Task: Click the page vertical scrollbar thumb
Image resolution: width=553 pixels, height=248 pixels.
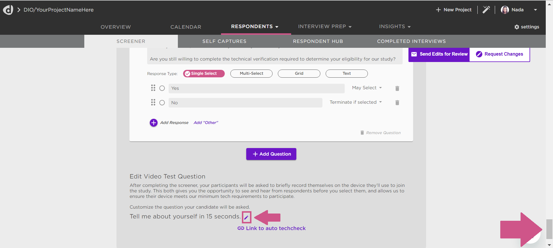Action: click(x=549, y=229)
